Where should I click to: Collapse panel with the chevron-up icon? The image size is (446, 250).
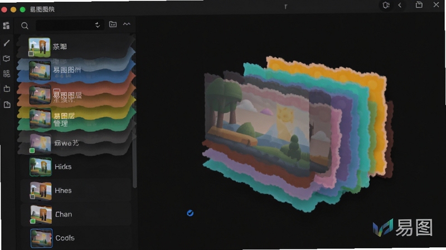(x=127, y=24)
